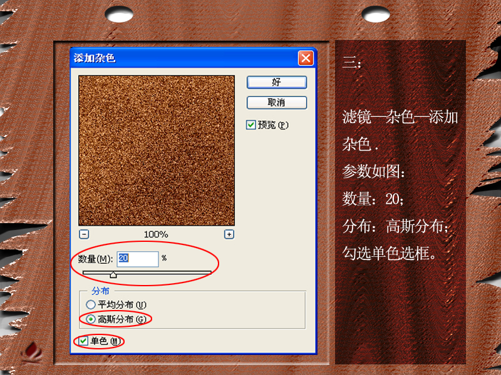The width and height of the screenshot is (501, 375).
Task: Confirm with the 好 button
Action: (x=277, y=82)
